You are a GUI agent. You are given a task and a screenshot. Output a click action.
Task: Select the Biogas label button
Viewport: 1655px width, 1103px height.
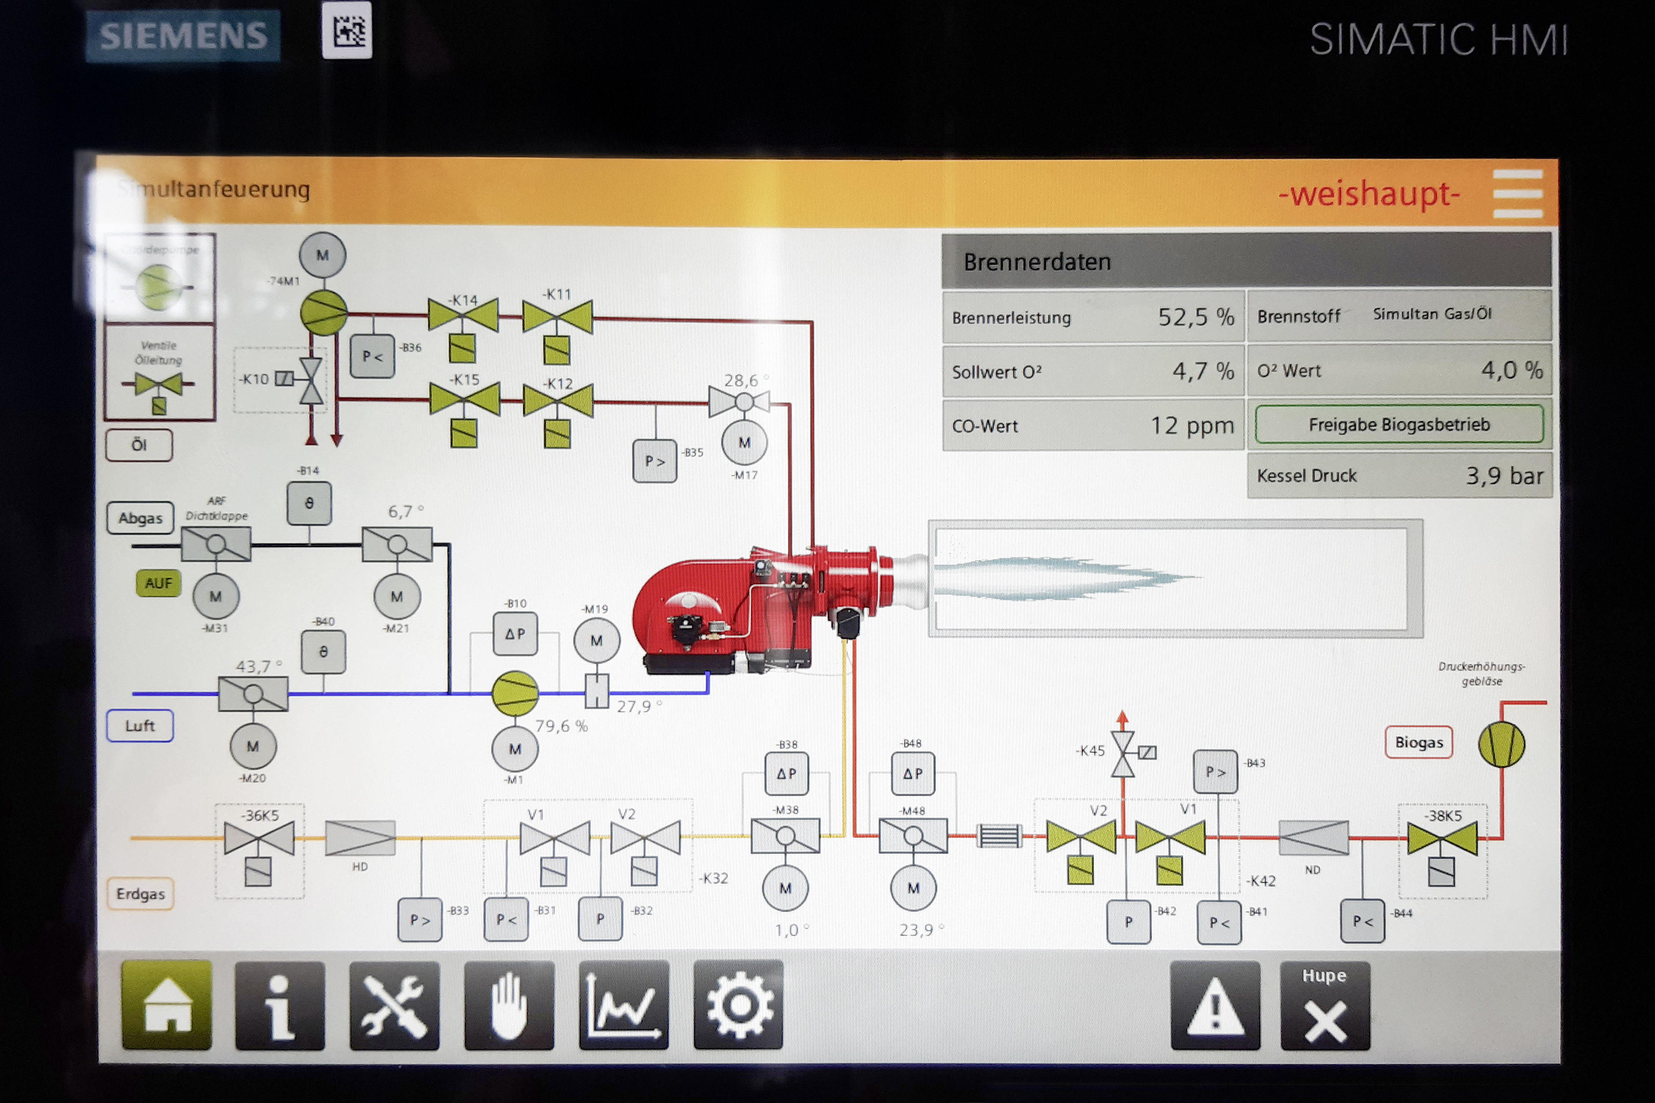click(x=1419, y=742)
